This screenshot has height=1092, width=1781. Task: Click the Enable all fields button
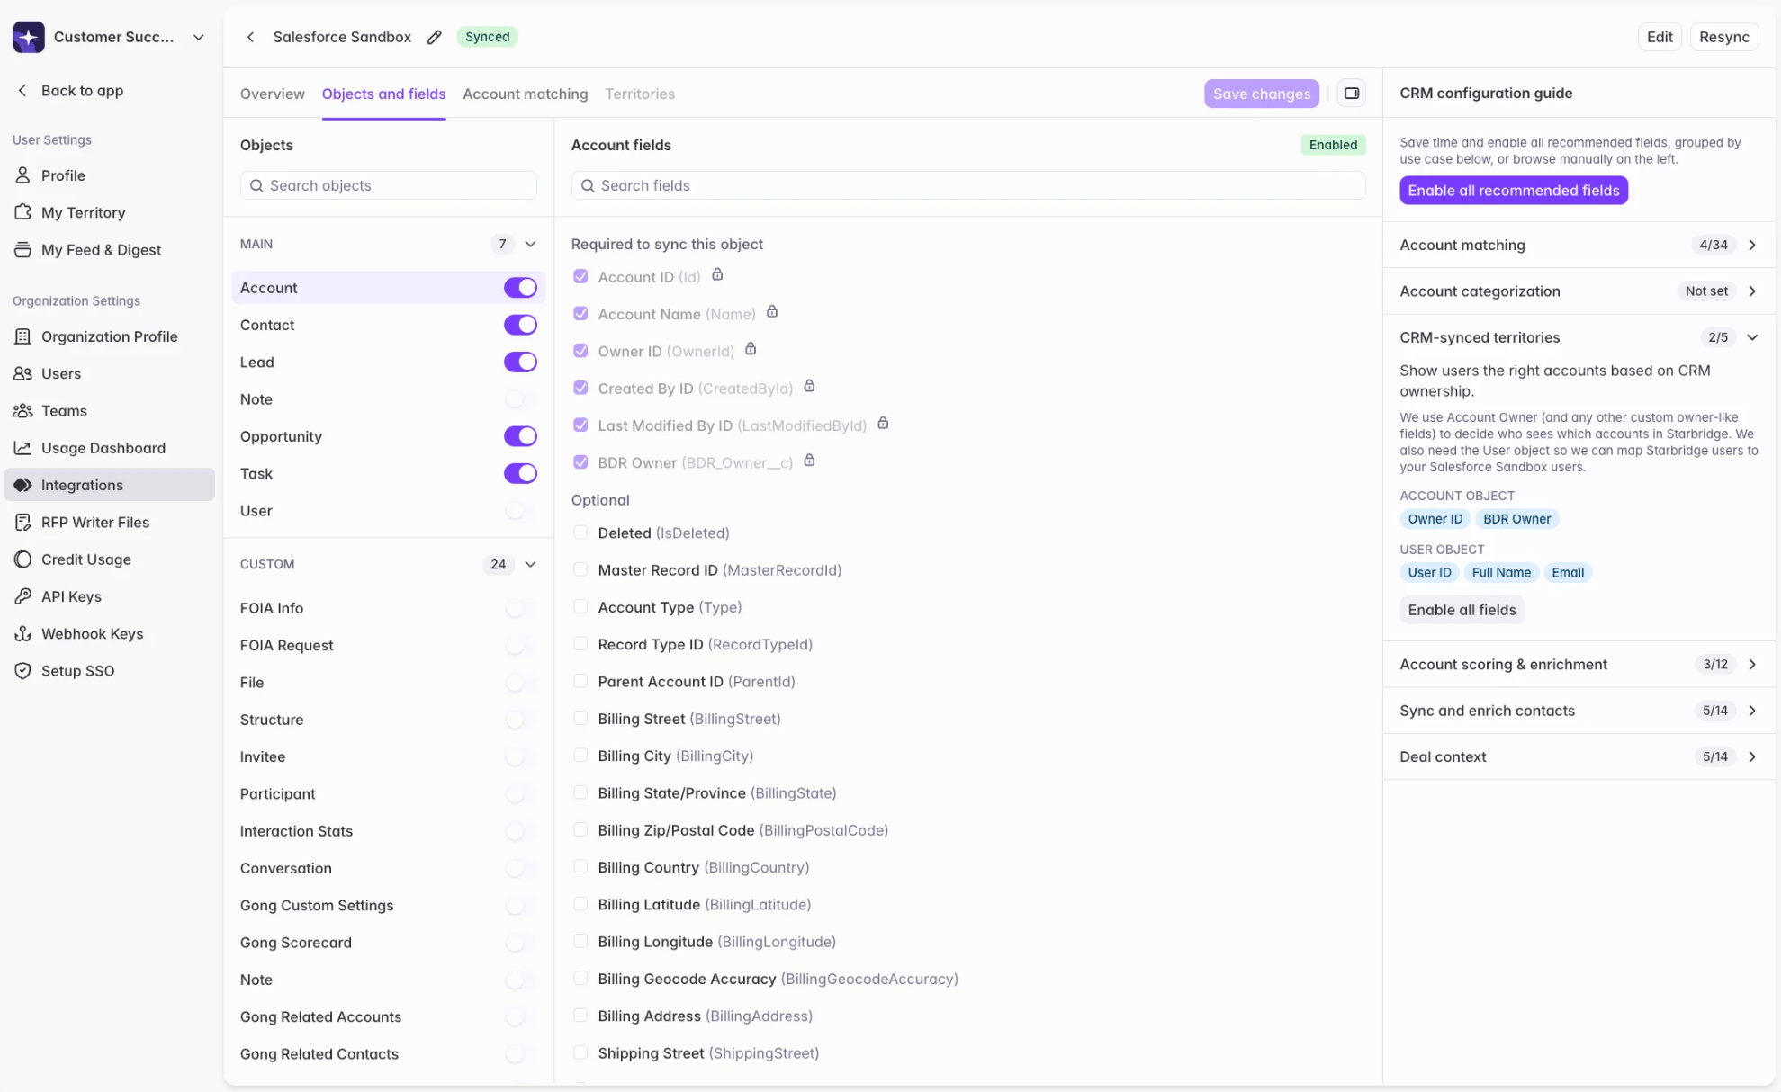coord(1462,610)
